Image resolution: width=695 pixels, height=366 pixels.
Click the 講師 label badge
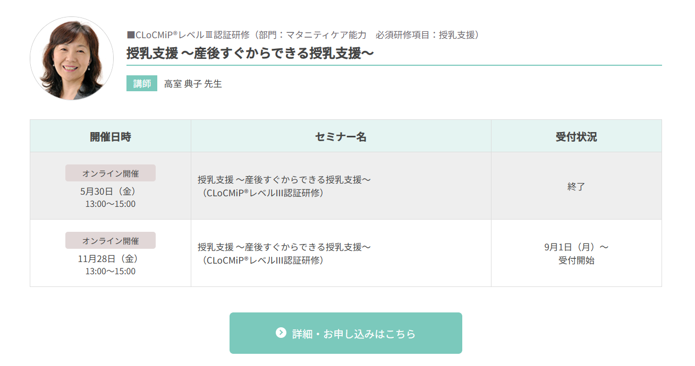point(142,84)
